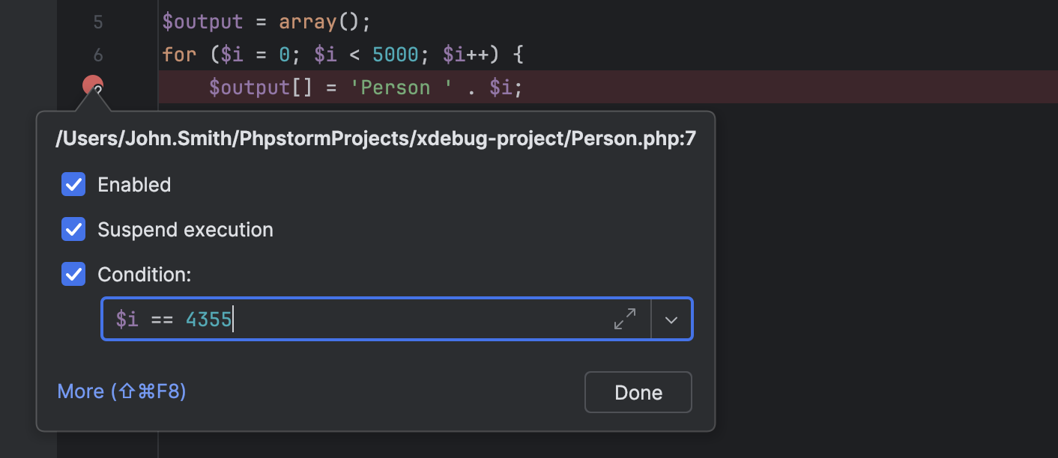Confirm breakpoint settings with Done

coord(638,392)
